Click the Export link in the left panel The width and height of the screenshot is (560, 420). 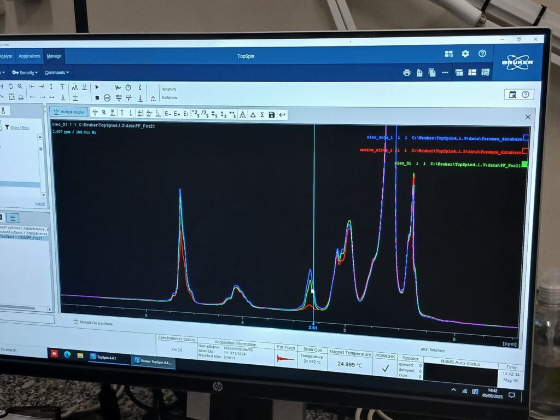click(x=40, y=203)
